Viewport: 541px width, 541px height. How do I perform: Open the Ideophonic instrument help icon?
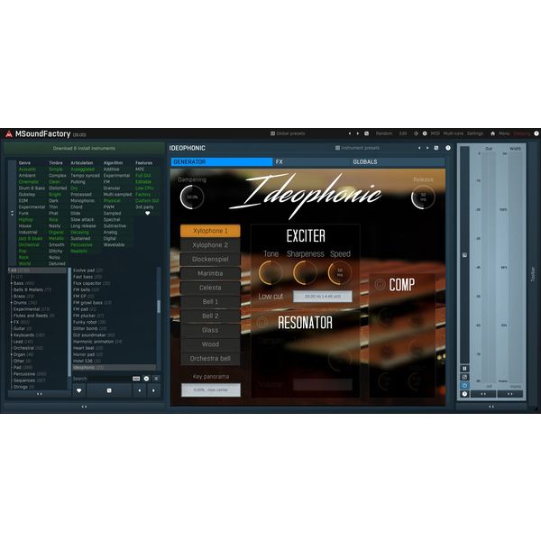448,148
